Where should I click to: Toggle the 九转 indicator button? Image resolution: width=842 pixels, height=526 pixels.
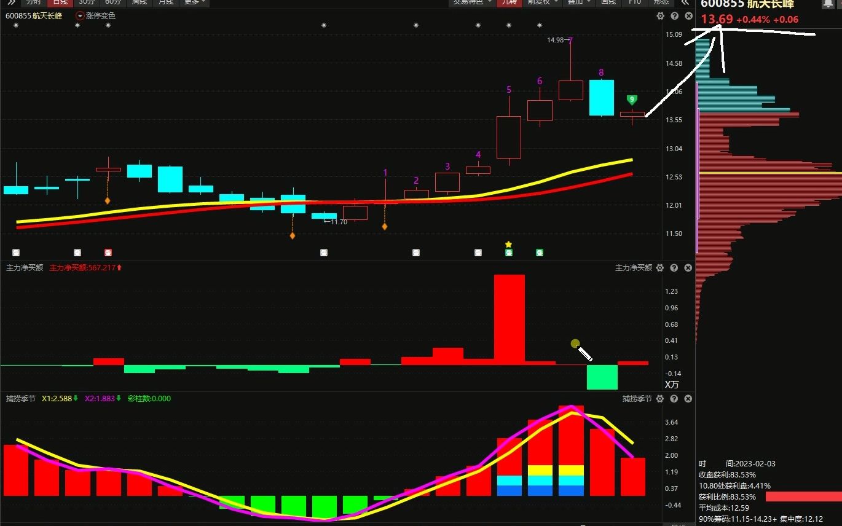point(510,2)
